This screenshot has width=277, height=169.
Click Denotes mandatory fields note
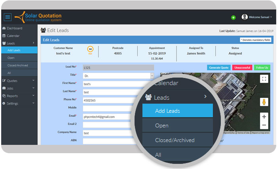[x=256, y=40]
